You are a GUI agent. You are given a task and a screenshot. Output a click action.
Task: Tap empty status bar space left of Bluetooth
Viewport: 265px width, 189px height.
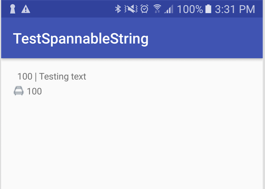coord(71,9)
